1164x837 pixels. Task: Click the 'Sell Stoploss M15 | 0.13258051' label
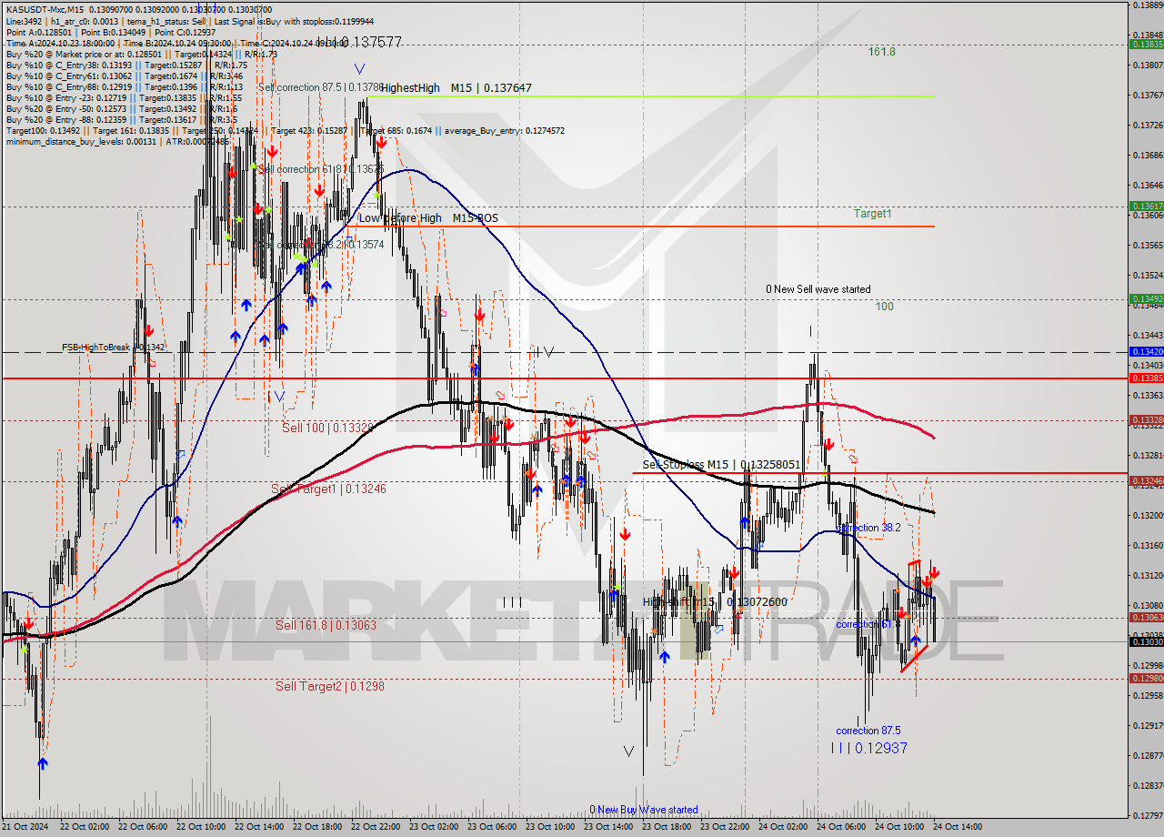722,465
